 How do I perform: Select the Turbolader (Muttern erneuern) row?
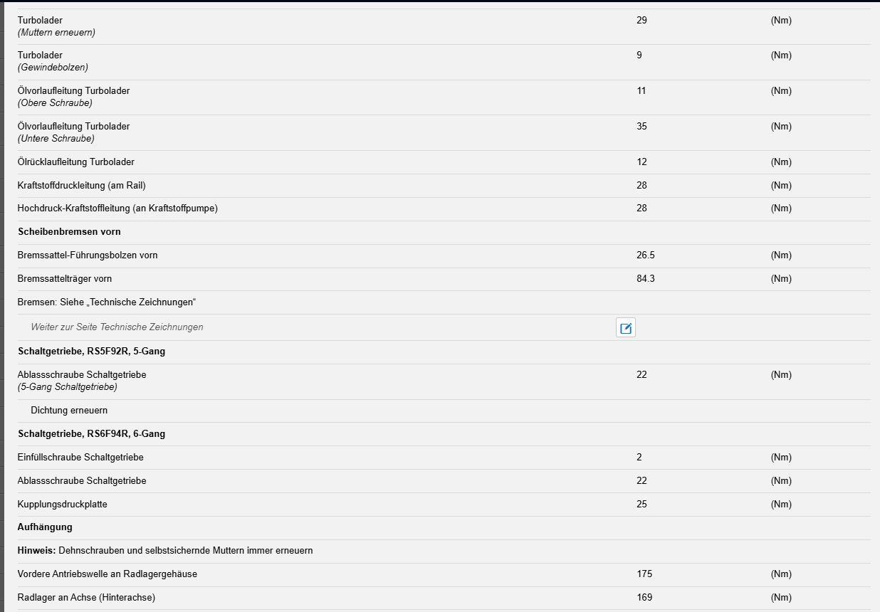coord(444,27)
